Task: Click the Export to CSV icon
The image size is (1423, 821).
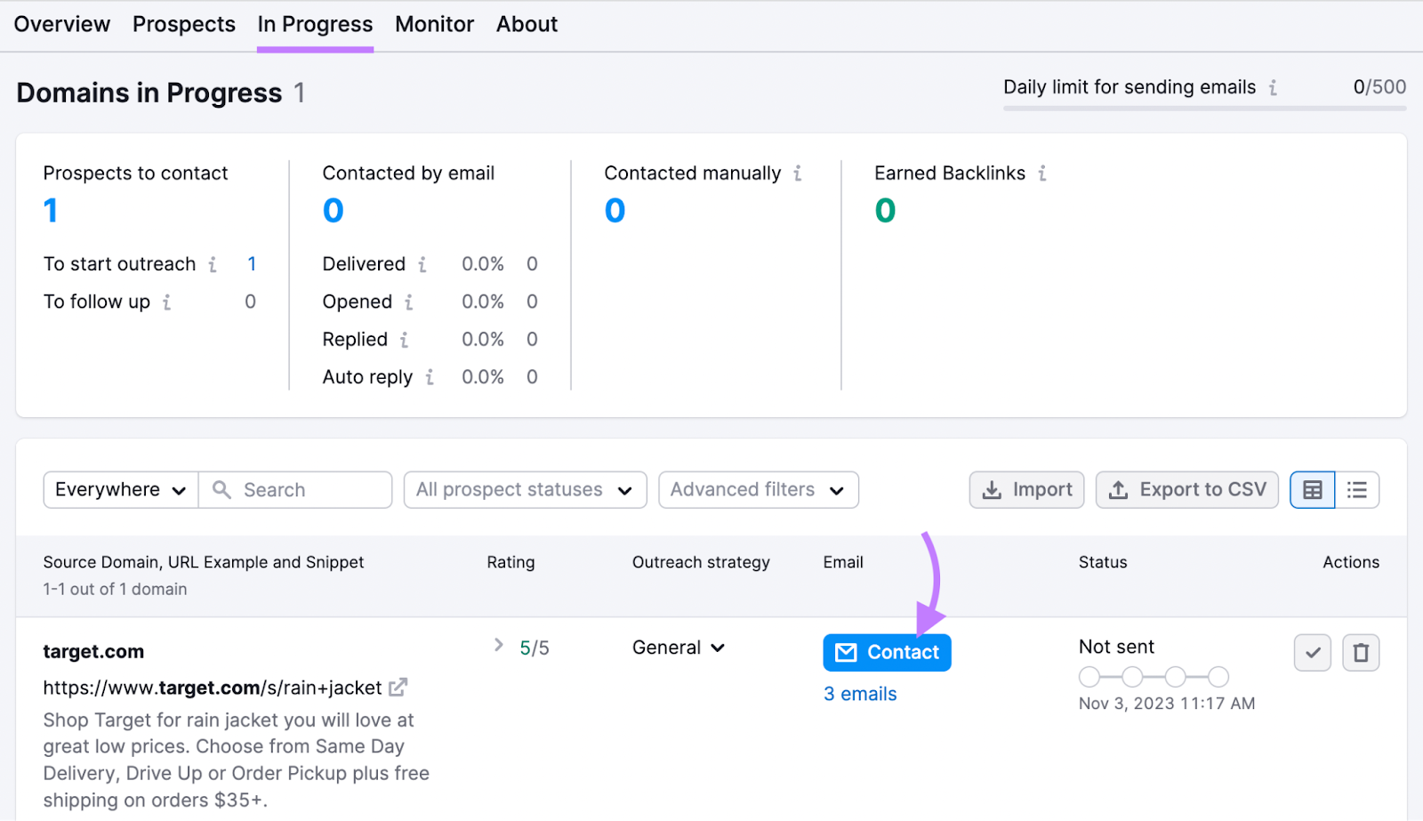Action: [x=1117, y=489]
